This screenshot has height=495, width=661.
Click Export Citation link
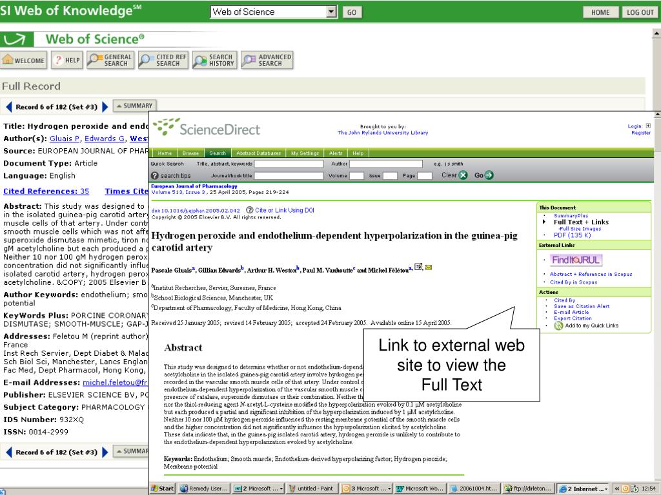click(573, 318)
